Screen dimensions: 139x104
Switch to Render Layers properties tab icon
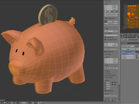pyautogui.click(x=127, y=37)
